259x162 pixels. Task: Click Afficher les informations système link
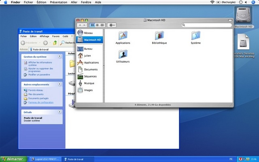(40, 64)
